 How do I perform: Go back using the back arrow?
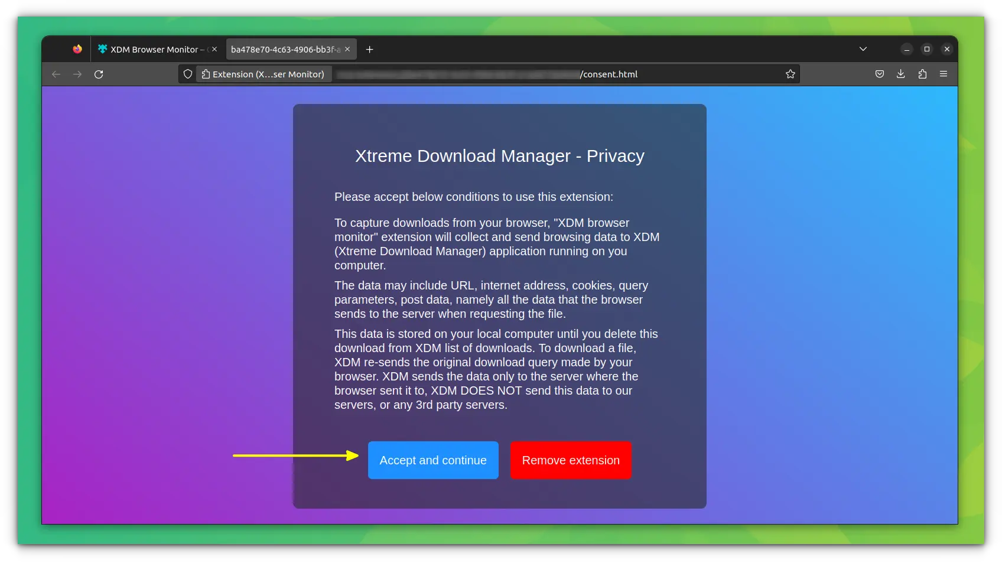(56, 74)
